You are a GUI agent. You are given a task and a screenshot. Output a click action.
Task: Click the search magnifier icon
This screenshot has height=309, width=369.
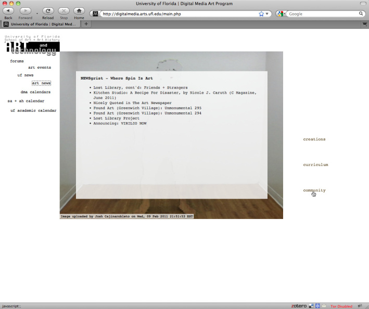pyautogui.click(x=361, y=14)
